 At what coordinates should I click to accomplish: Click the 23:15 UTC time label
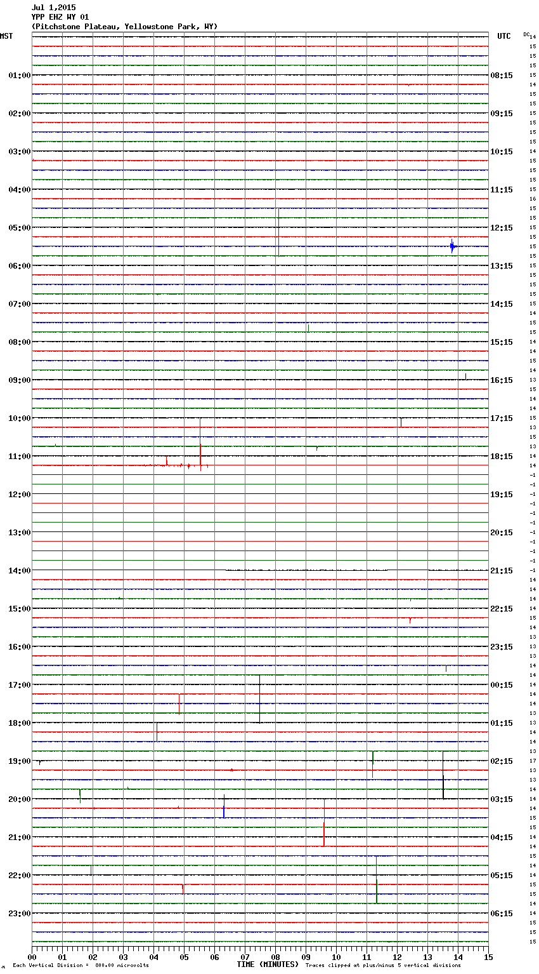click(x=502, y=647)
